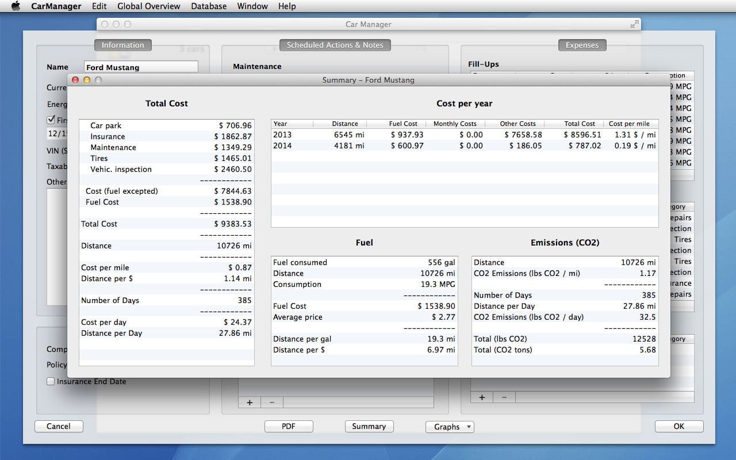Minimize the Summary – Ford Mustang window
Image resolution: width=736 pixels, height=460 pixels.
(87, 80)
